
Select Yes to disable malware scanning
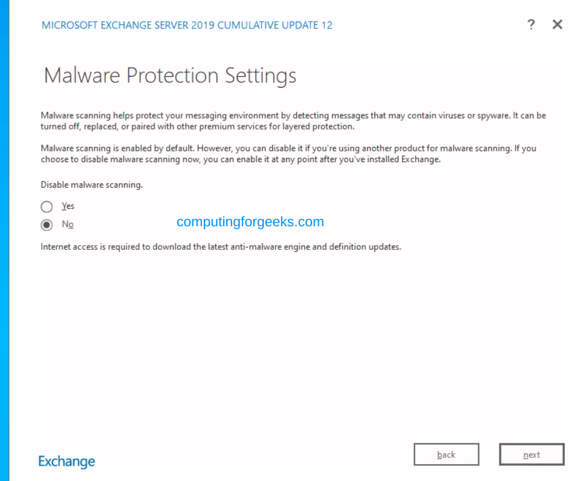click(47, 206)
